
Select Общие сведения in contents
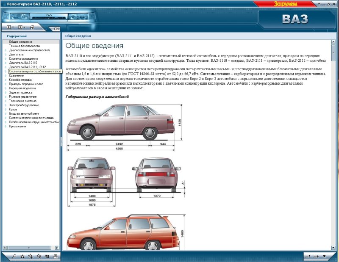[20, 41]
